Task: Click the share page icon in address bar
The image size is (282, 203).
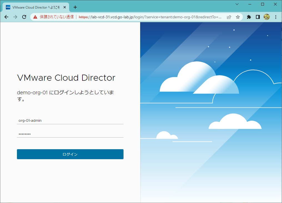Action: pos(229,17)
